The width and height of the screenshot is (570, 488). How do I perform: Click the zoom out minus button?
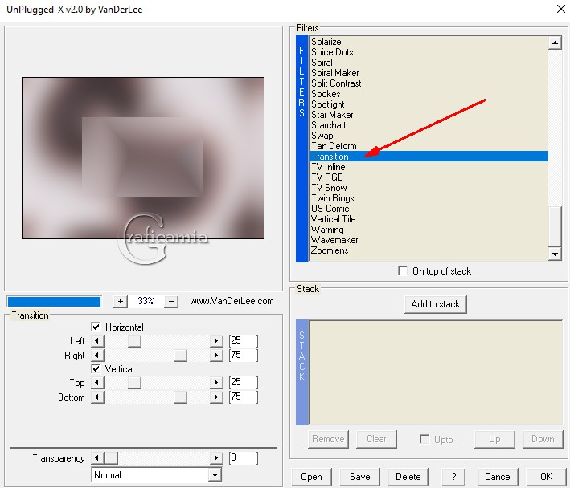(171, 301)
